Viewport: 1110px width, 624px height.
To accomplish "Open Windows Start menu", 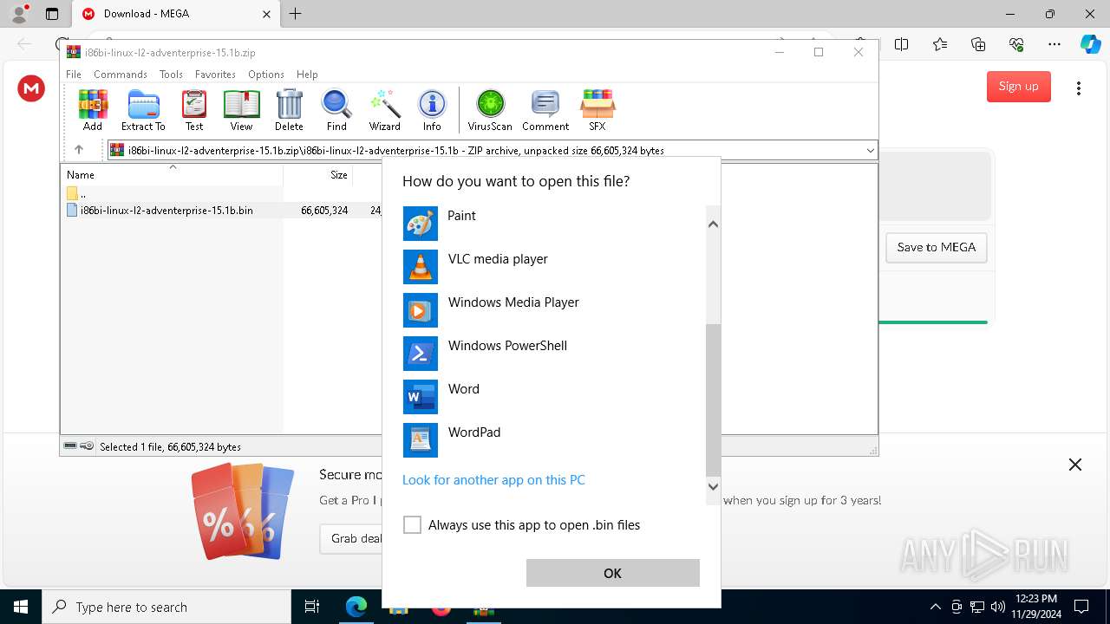I will click(x=21, y=607).
